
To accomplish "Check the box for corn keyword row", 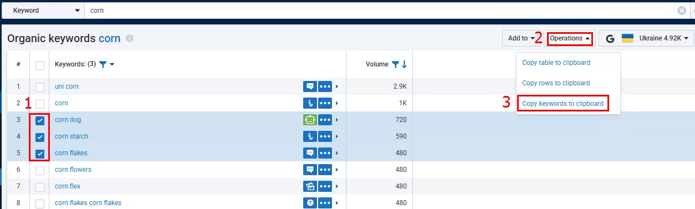I will click(40, 104).
